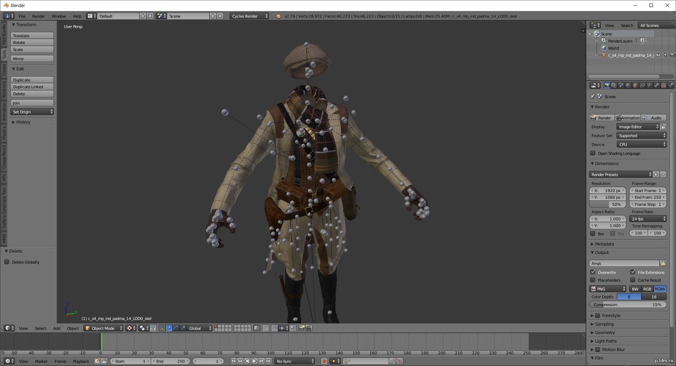
Task: Click the auto keyframe record button
Action: click(x=324, y=361)
